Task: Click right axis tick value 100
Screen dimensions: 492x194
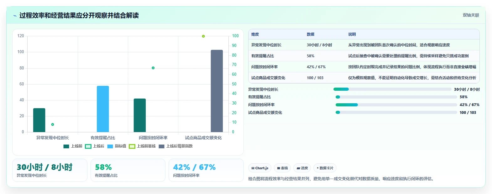Action: pyautogui.click(x=235, y=36)
